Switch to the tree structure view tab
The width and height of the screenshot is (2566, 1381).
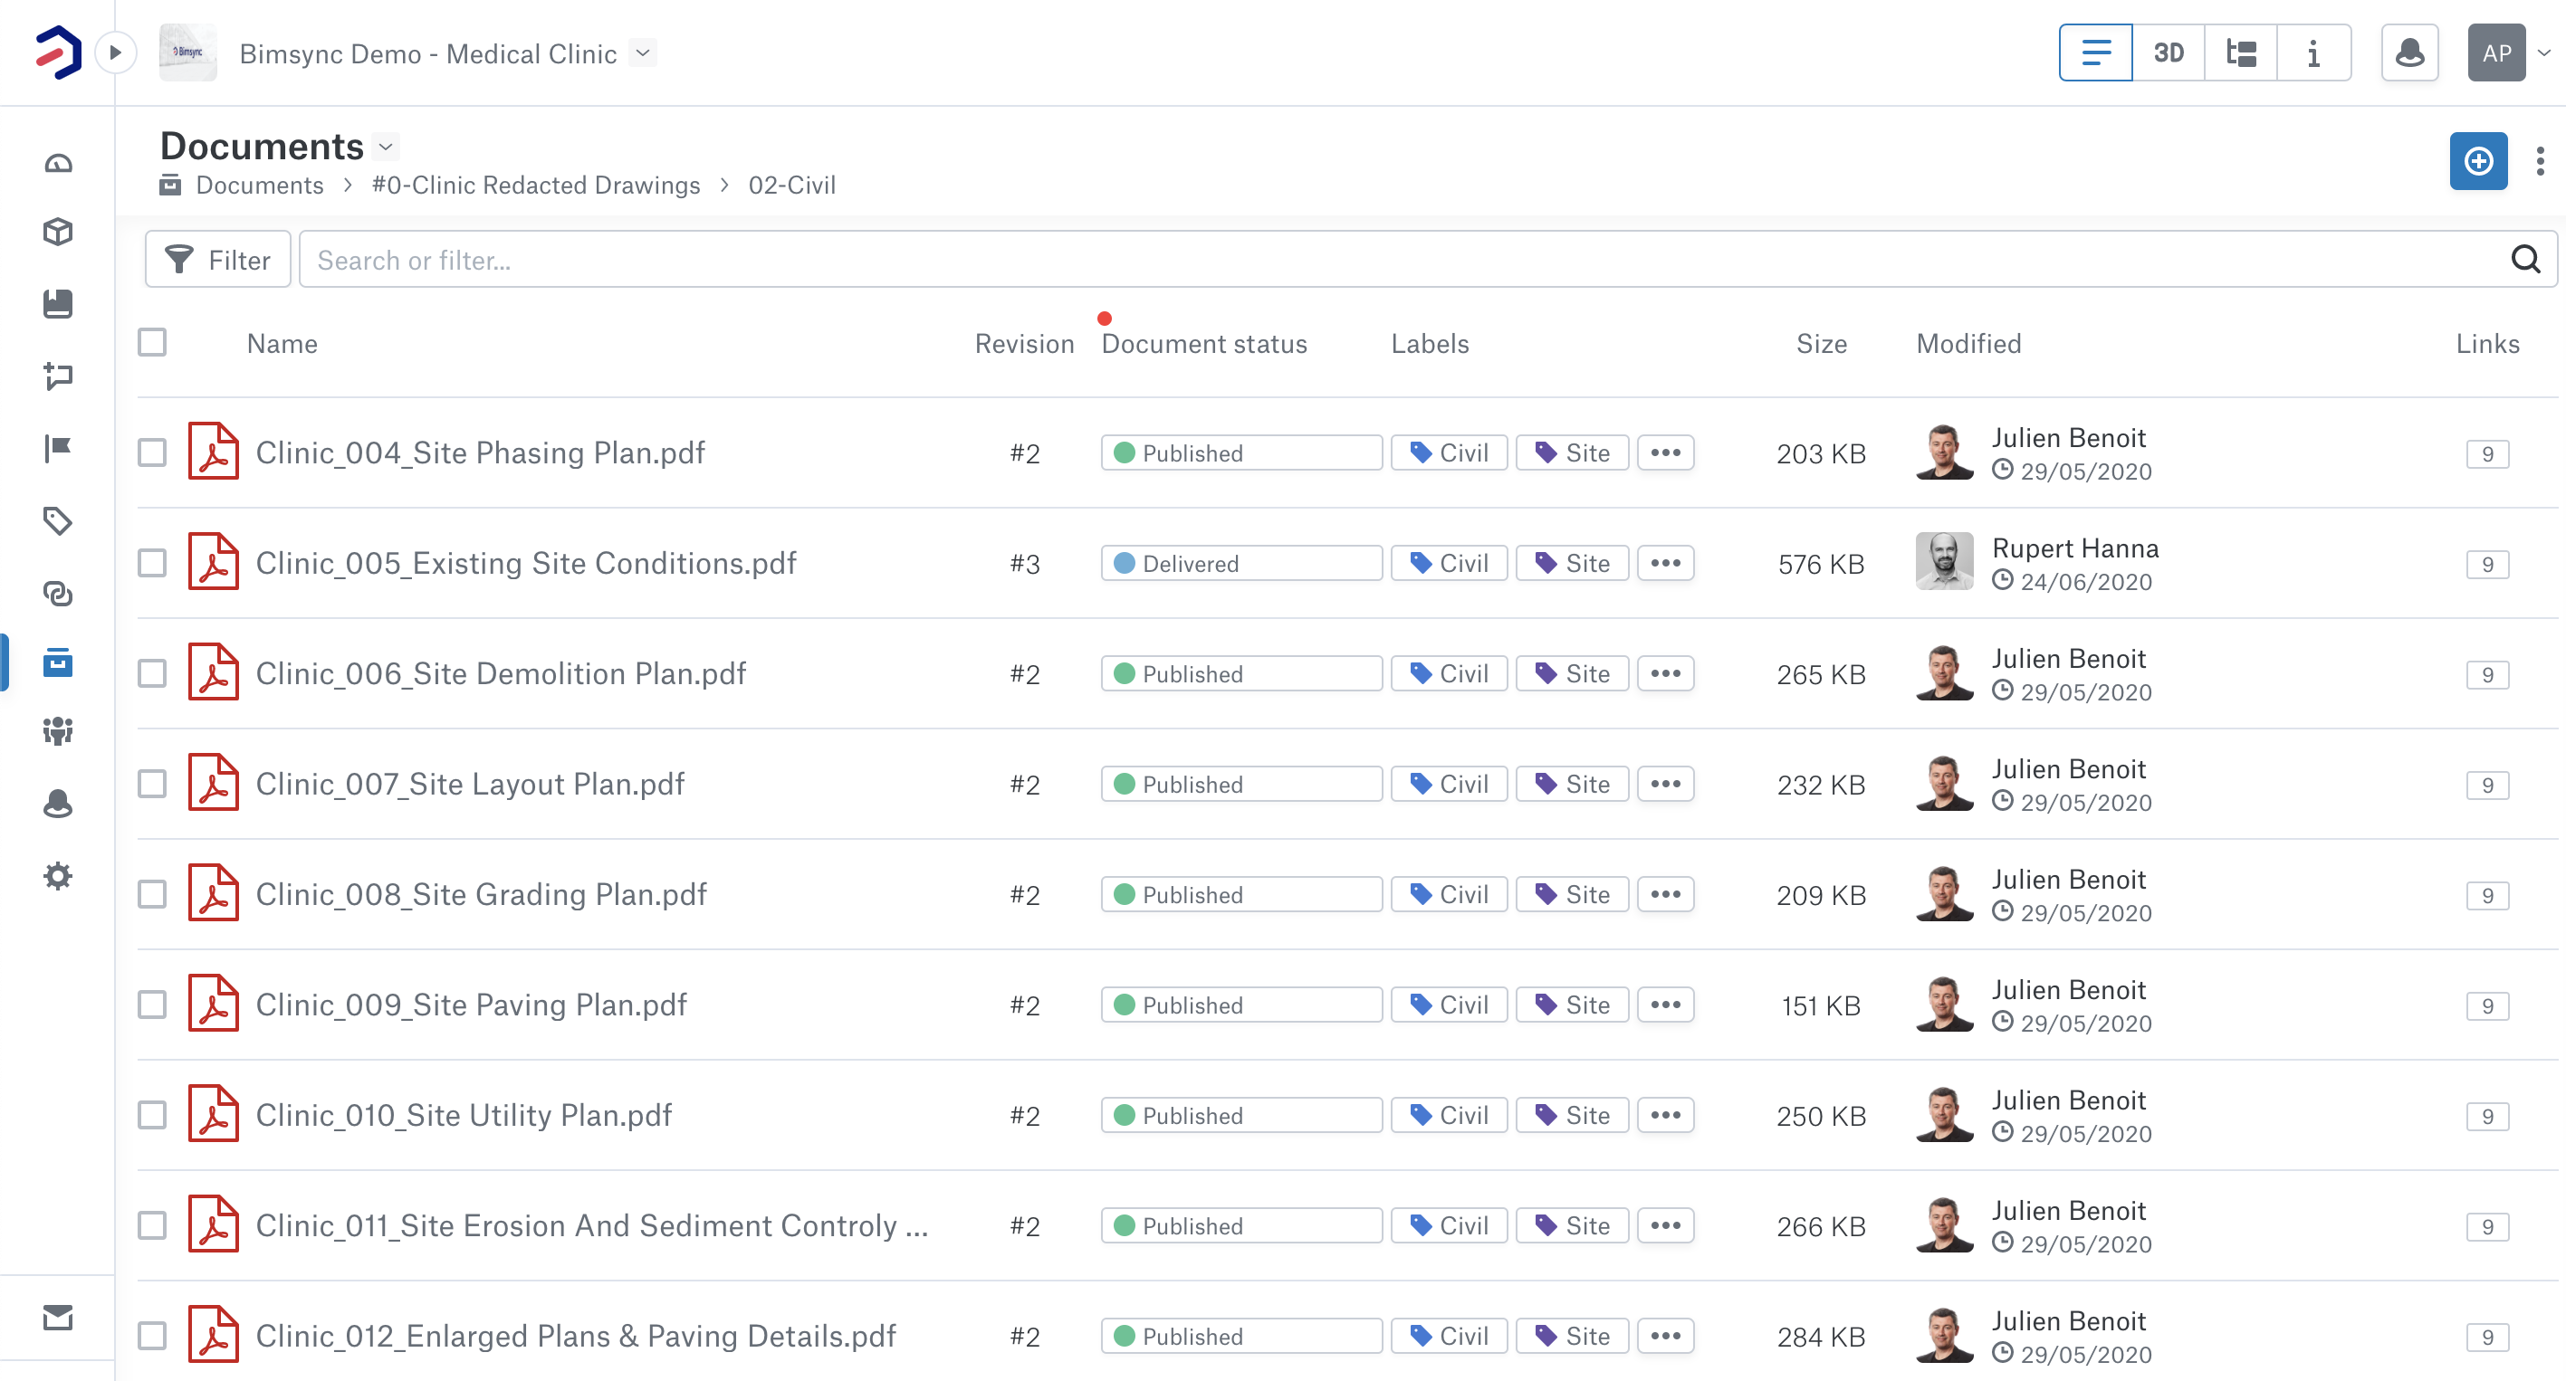pos(2241,52)
